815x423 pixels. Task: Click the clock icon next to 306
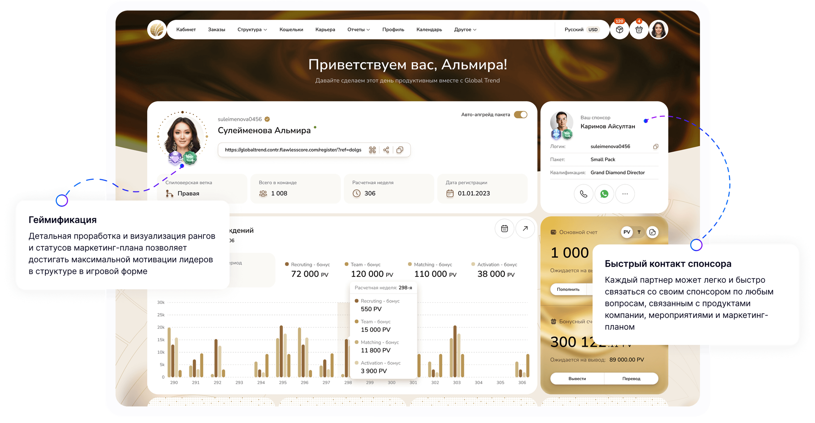pyautogui.click(x=357, y=193)
